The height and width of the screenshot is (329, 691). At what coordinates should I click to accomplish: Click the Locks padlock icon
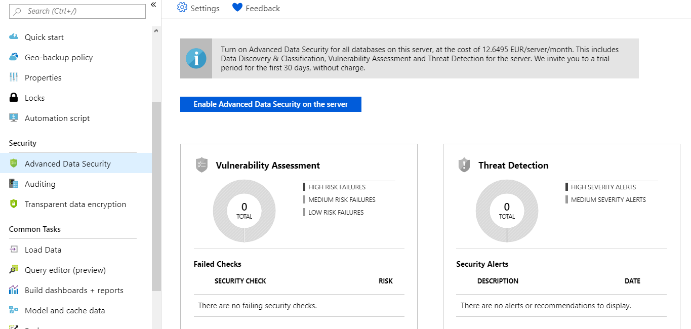tap(14, 98)
